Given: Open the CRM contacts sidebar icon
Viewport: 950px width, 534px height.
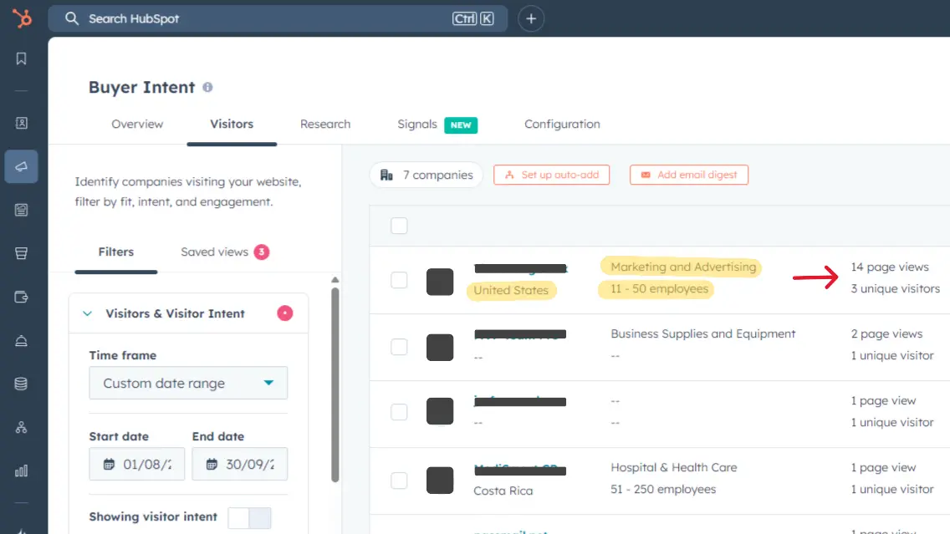Looking at the screenshot, I should point(22,123).
